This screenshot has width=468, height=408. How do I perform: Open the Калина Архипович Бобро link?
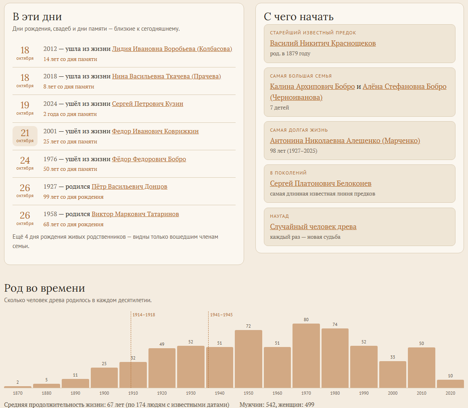[x=312, y=86]
